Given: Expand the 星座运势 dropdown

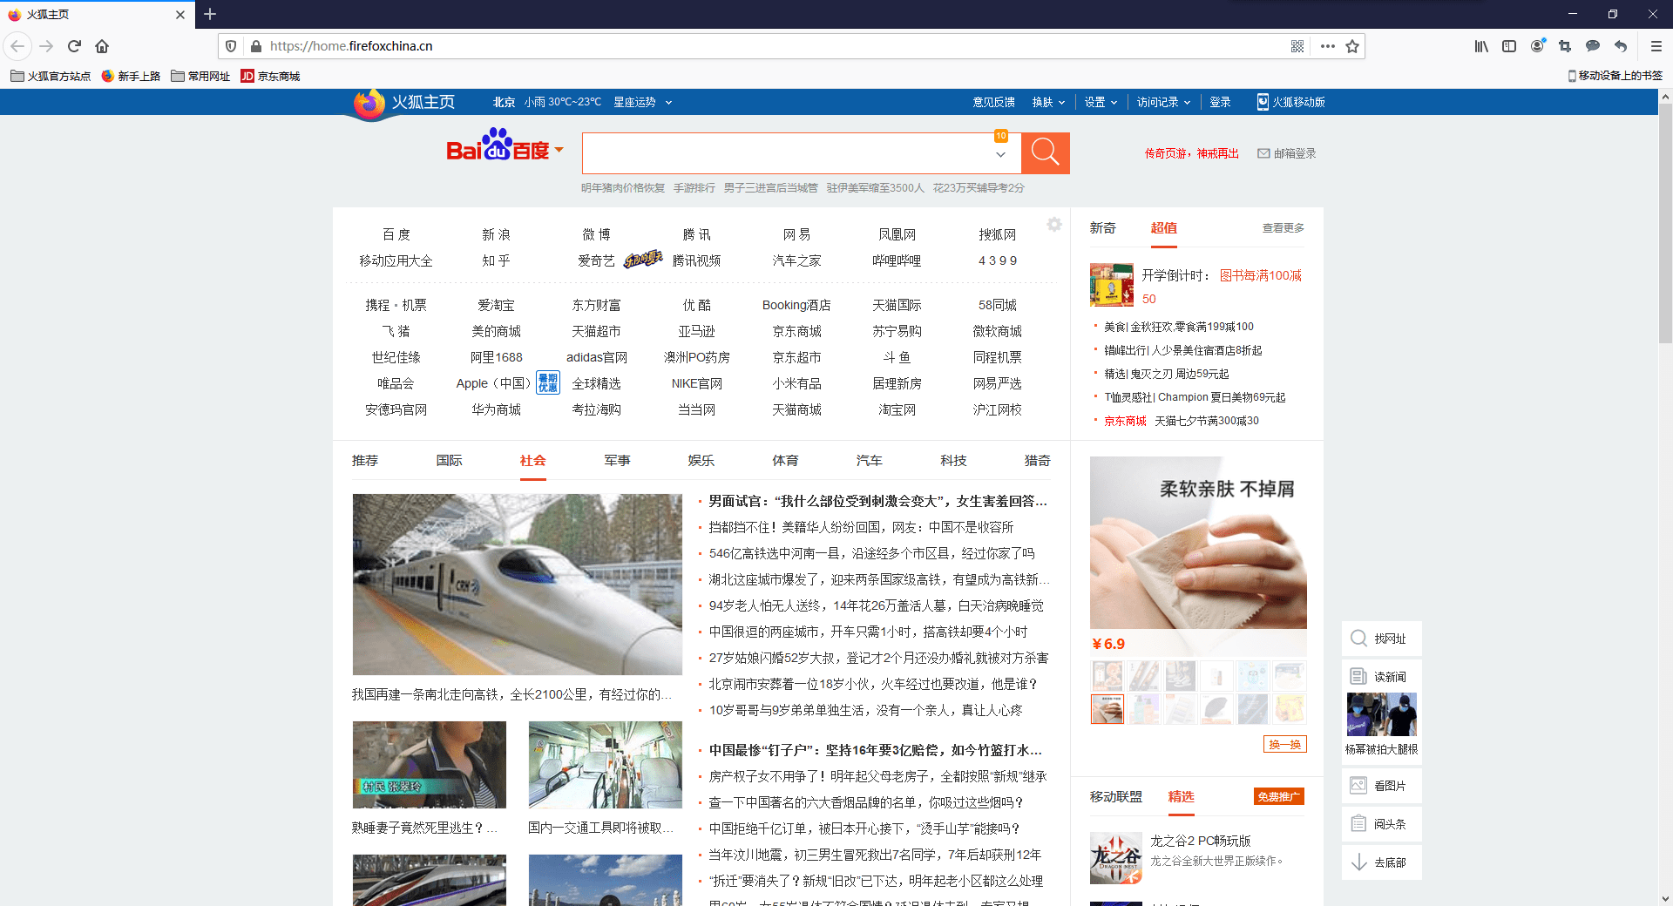Looking at the screenshot, I should (x=642, y=102).
